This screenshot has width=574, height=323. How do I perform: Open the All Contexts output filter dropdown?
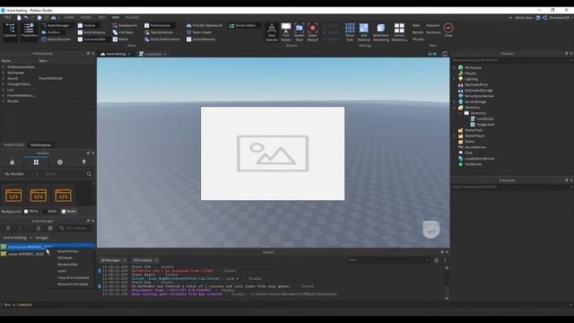145,260
